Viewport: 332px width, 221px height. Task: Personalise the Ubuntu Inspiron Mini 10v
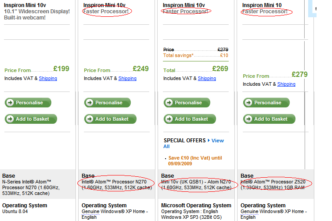(x=28, y=103)
